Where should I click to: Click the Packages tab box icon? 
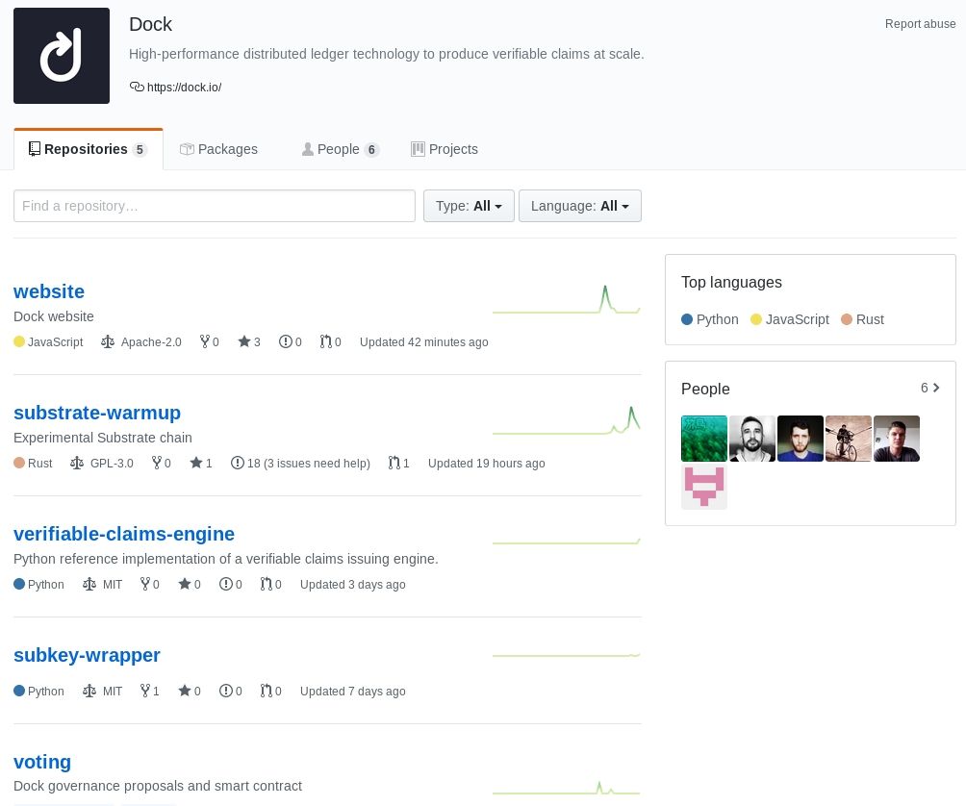point(187,149)
